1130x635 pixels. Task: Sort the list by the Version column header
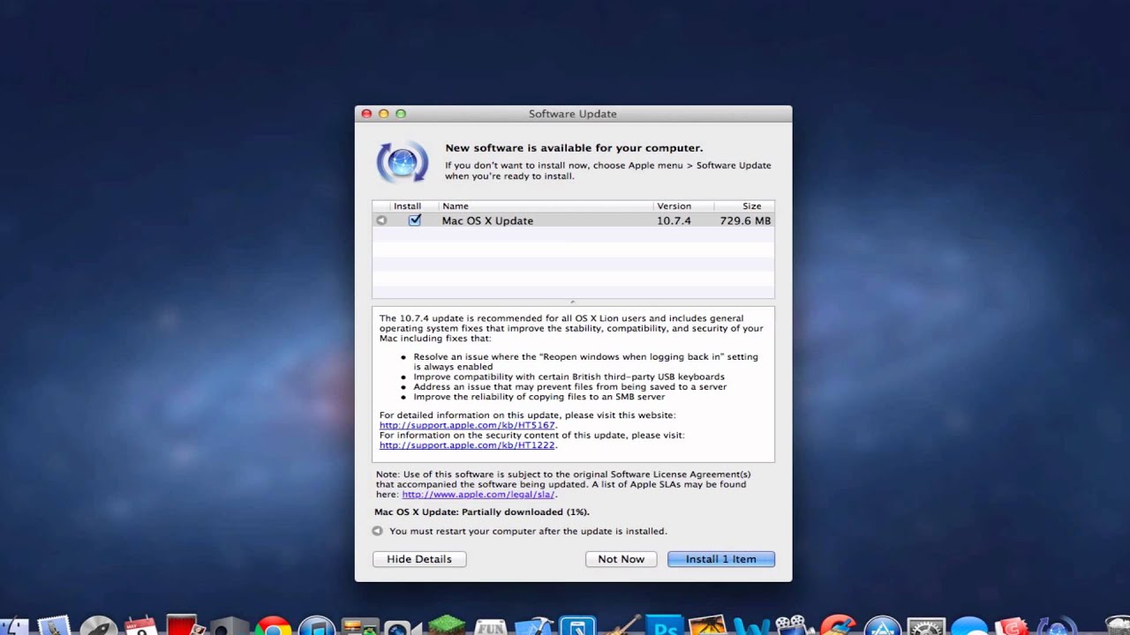[x=683, y=206]
